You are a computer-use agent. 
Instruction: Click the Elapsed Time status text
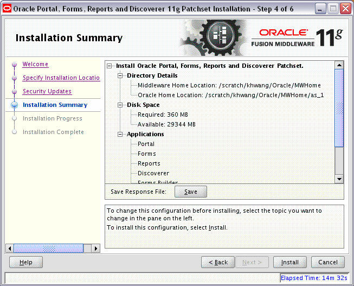point(314,278)
